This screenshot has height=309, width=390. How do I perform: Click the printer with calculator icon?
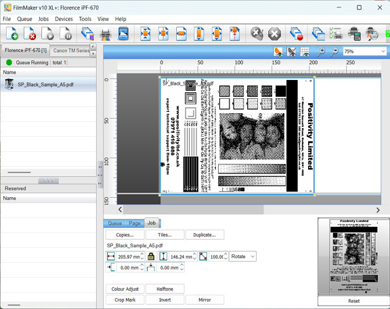click(x=354, y=33)
